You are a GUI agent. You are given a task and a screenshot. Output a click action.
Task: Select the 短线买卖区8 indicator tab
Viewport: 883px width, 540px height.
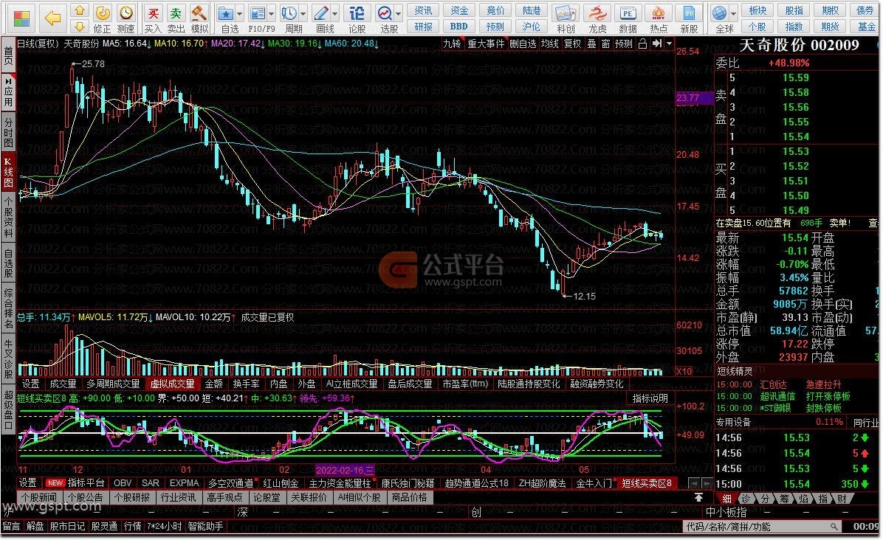click(647, 482)
